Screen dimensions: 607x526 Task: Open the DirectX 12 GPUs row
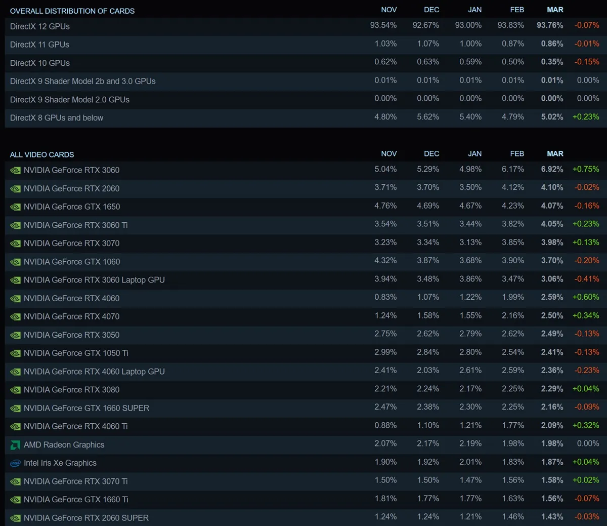(x=303, y=26)
